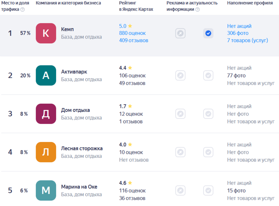Open the 306 фото link
279x206 pixels.
click(x=238, y=33)
